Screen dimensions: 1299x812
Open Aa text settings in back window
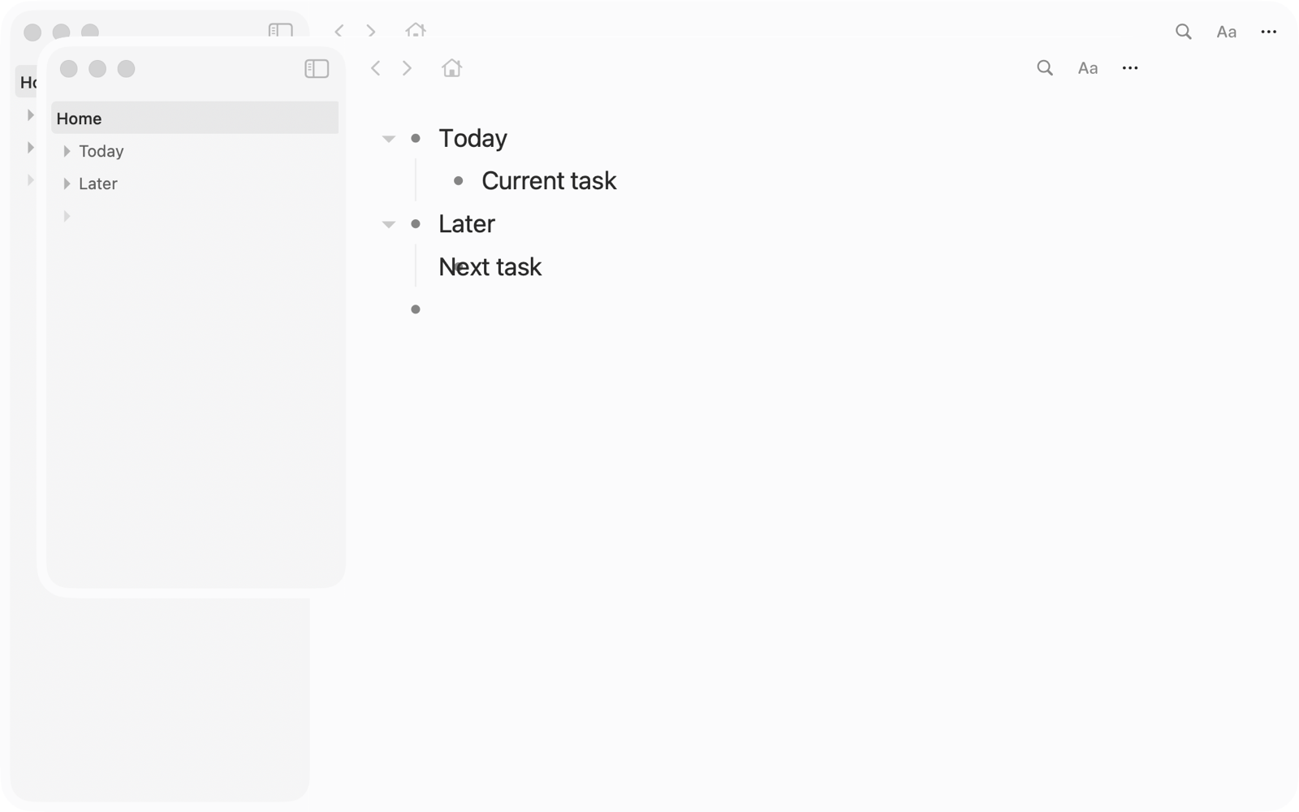1227,32
